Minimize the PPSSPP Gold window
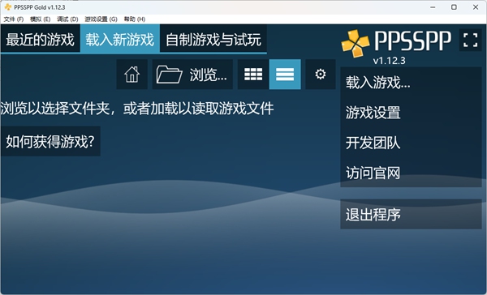The height and width of the screenshot is (295, 487). coord(433,7)
